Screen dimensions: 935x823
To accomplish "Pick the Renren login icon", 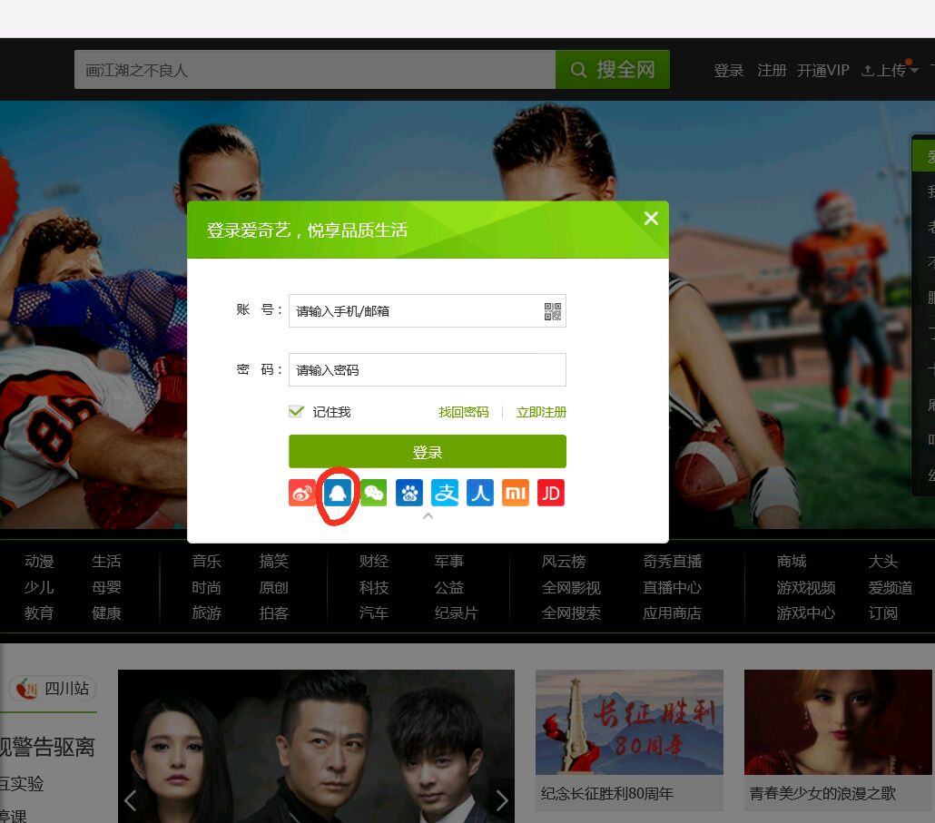I will click(x=480, y=493).
